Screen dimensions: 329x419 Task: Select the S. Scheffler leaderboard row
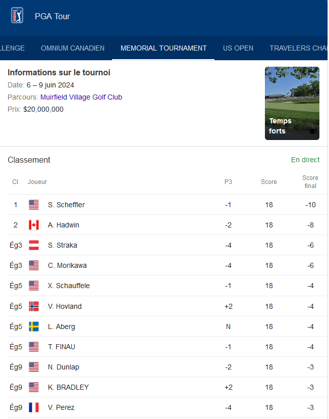tap(168, 205)
